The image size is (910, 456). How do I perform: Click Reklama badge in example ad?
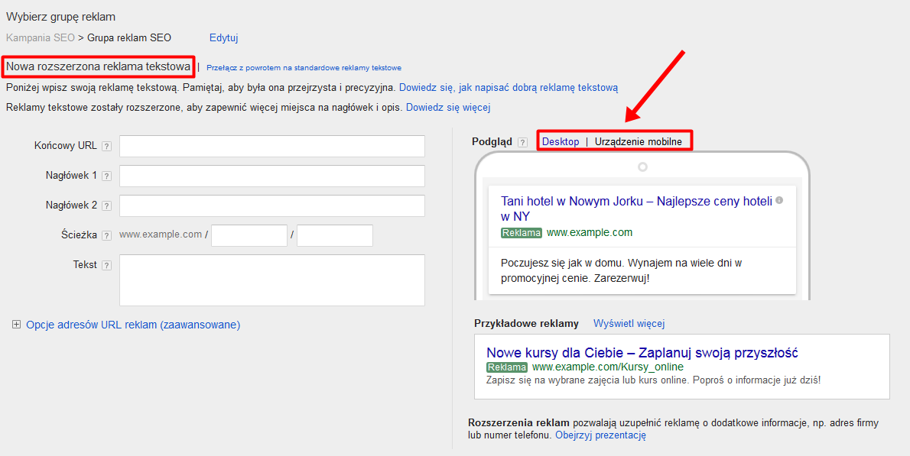tap(507, 367)
